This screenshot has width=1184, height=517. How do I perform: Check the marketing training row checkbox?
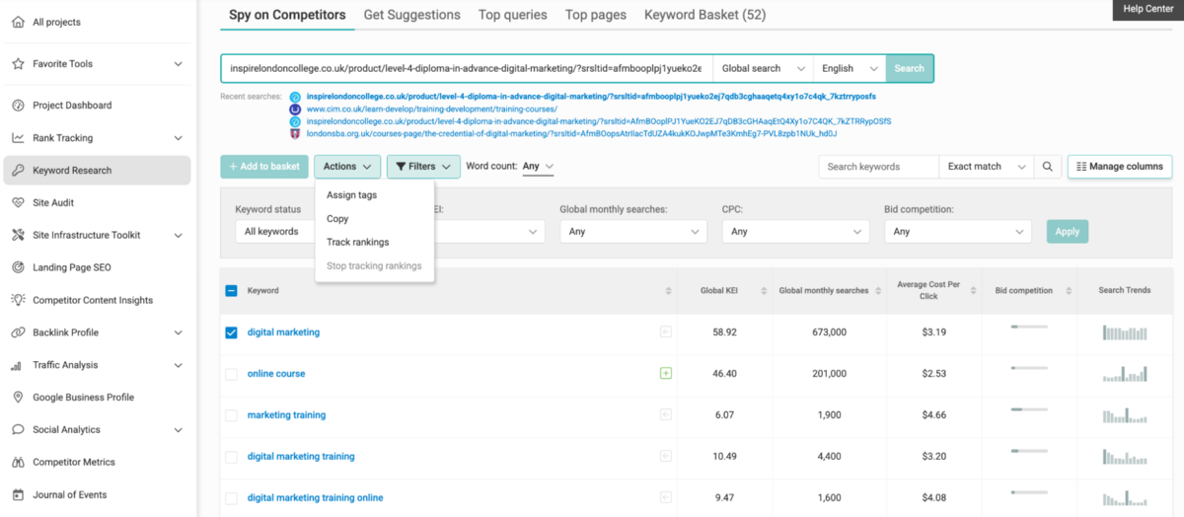click(x=231, y=415)
